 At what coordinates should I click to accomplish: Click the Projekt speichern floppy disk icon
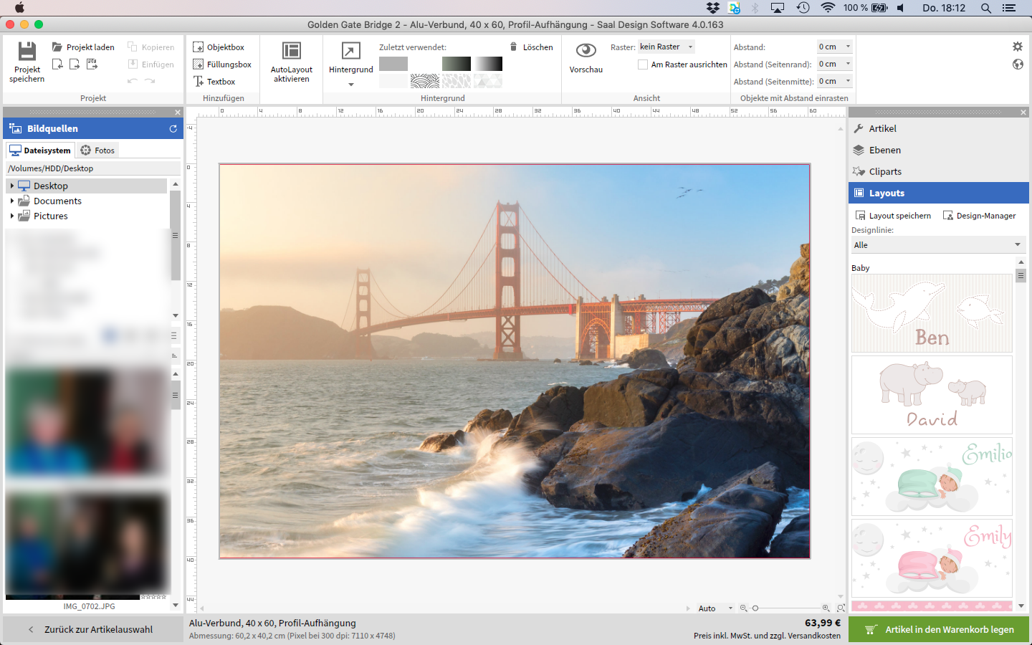[x=27, y=52]
